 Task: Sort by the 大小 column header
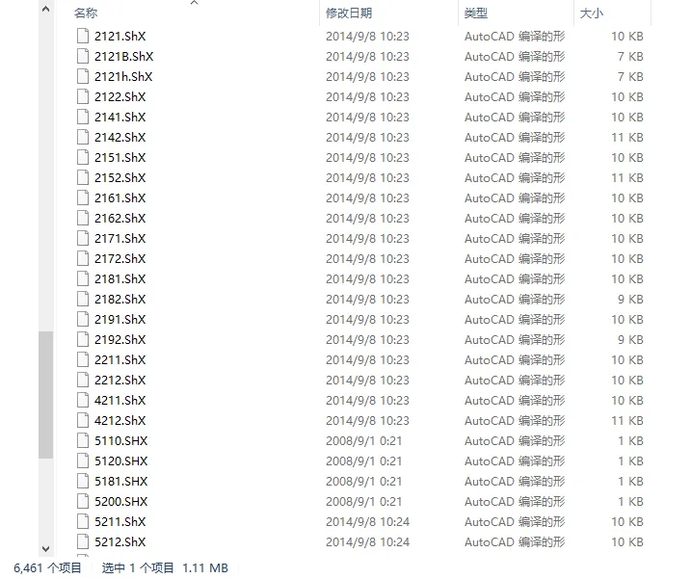pyautogui.click(x=591, y=13)
